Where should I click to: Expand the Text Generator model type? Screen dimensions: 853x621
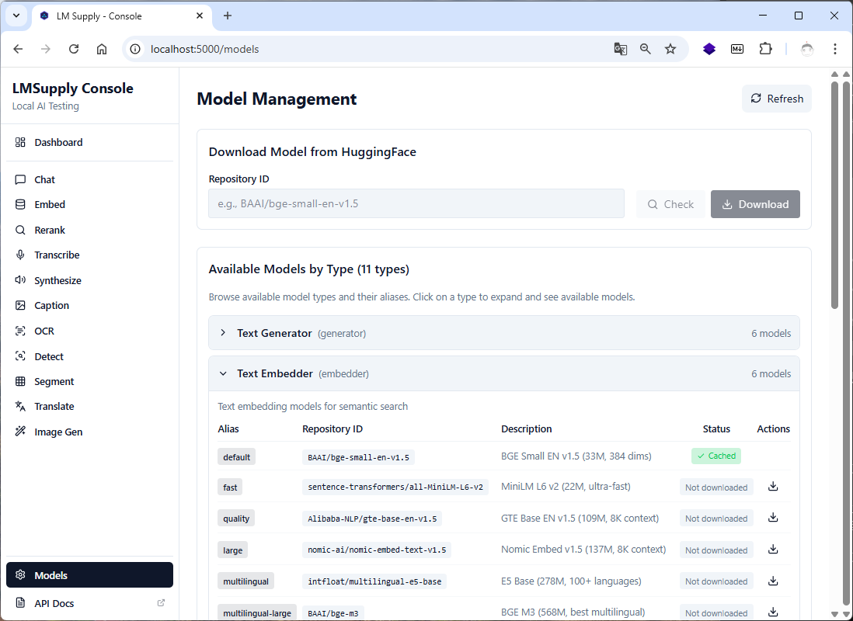(x=503, y=333)
